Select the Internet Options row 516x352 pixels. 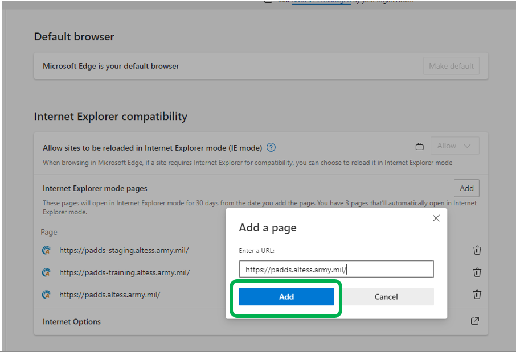tap(70, 321)
